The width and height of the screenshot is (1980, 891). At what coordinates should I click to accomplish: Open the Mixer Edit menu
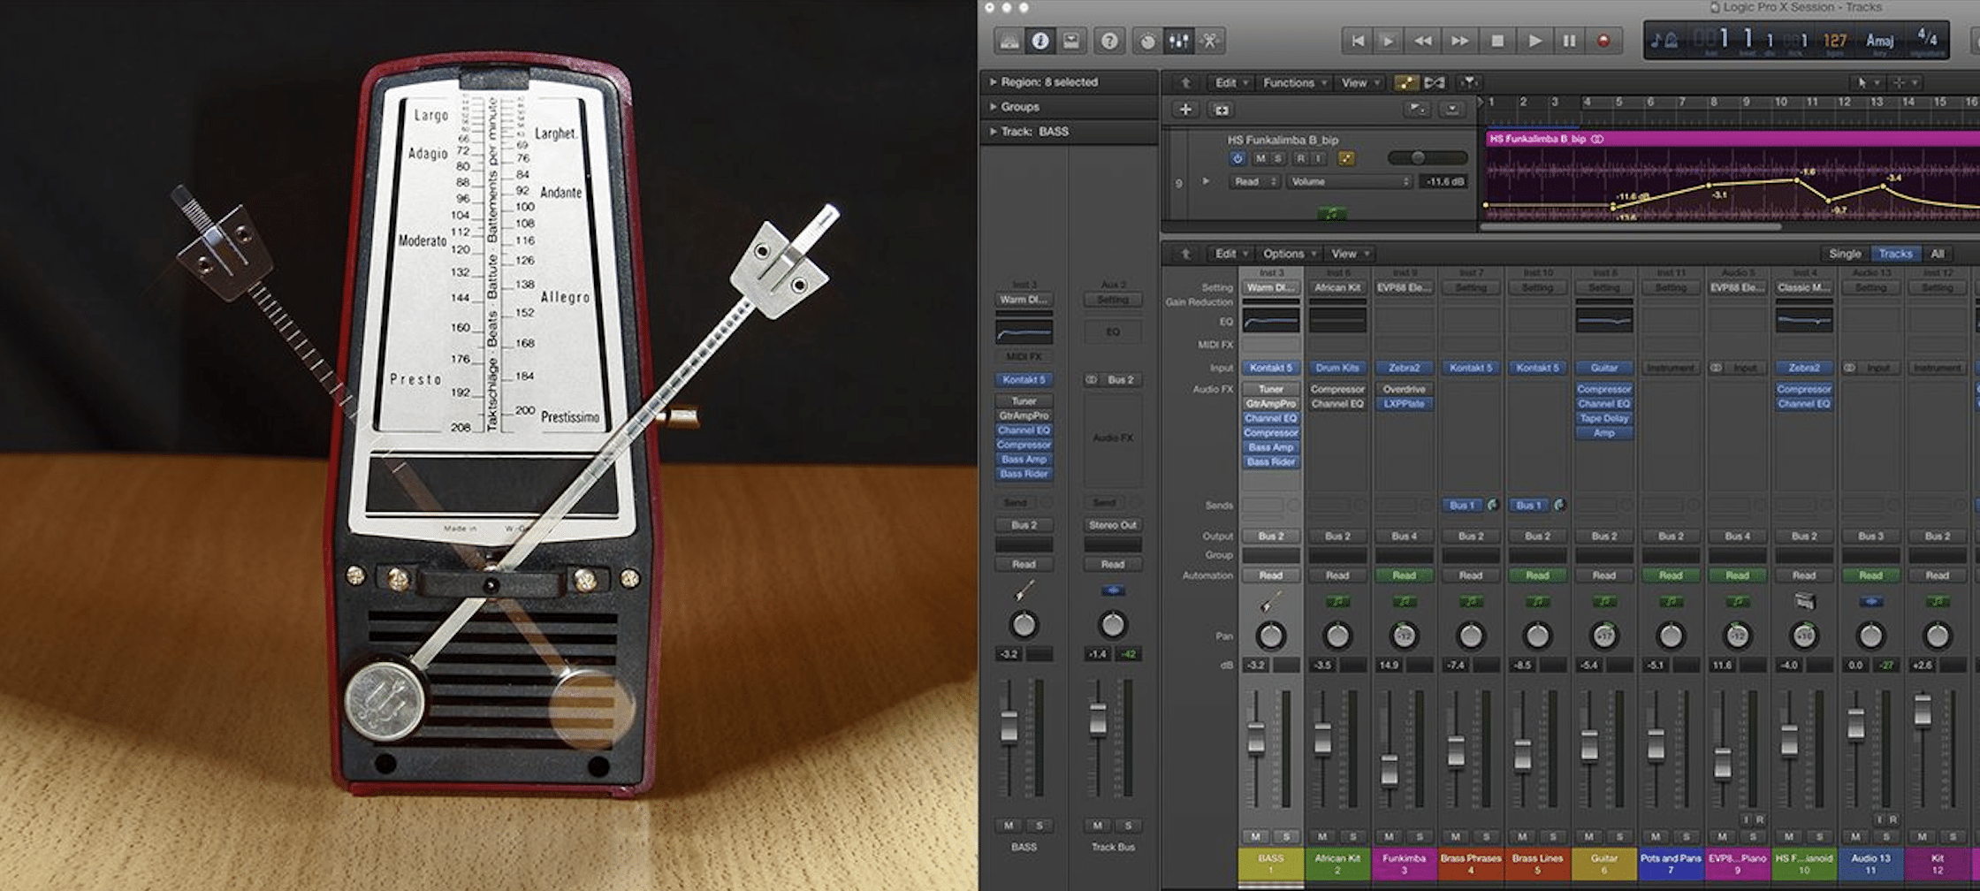tap(1230, 254)
